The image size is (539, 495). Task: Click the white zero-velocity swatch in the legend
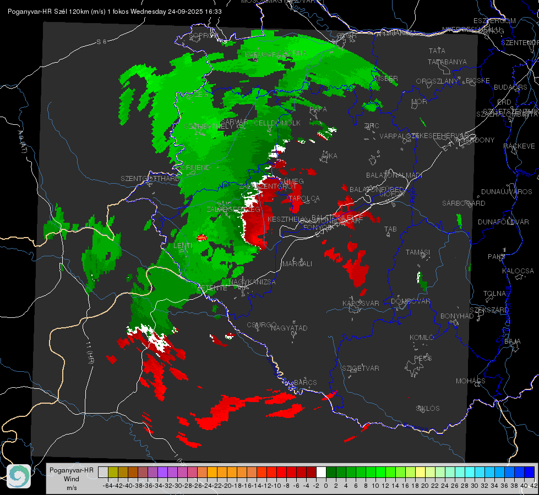click(x=321, y=472)
